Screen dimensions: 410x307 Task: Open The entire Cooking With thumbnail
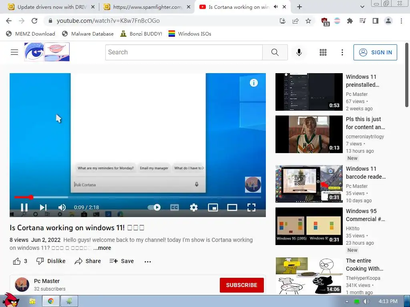309,276
